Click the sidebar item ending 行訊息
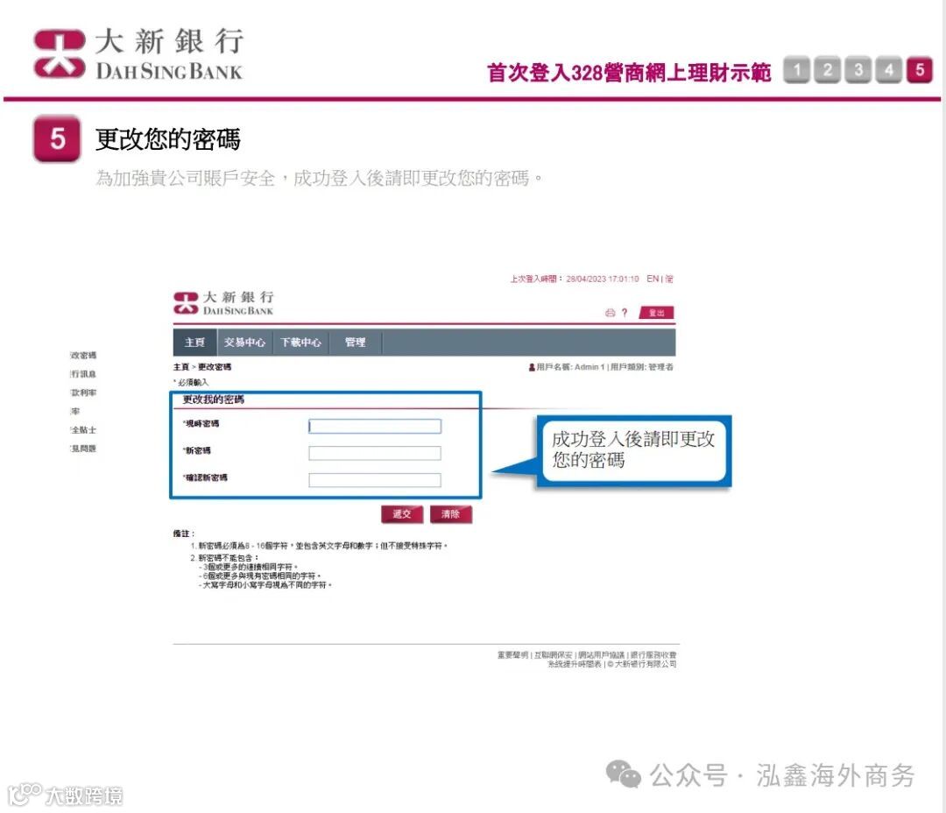 (x=83, y=374)
